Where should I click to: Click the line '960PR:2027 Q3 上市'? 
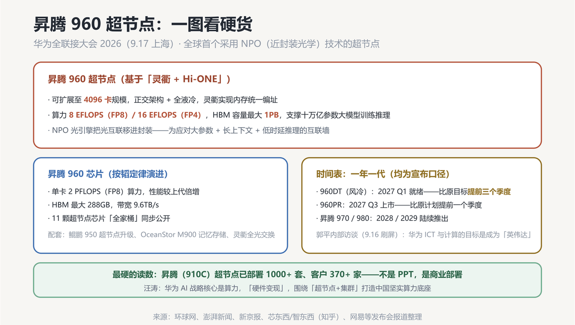click(x=399, y=205)
